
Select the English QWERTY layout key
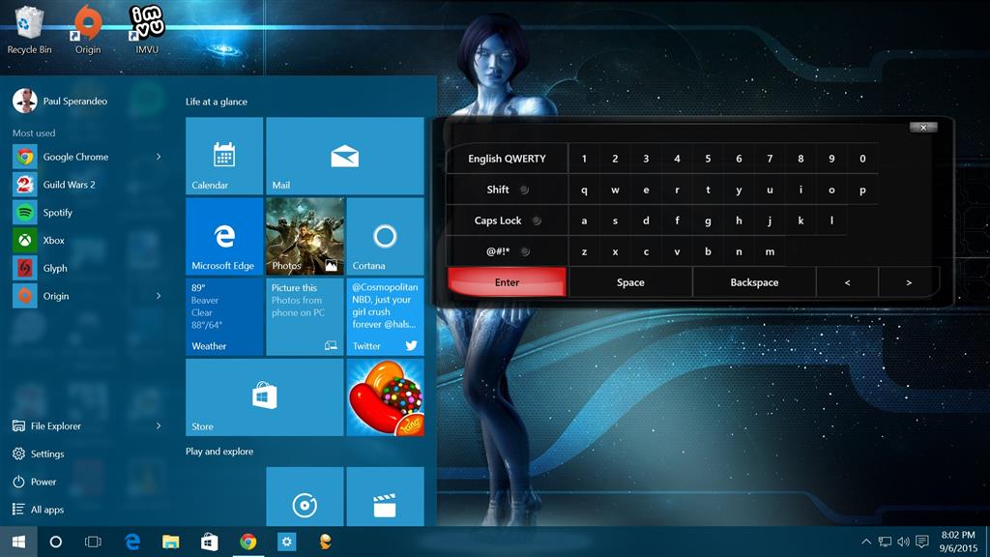point(507,159)
